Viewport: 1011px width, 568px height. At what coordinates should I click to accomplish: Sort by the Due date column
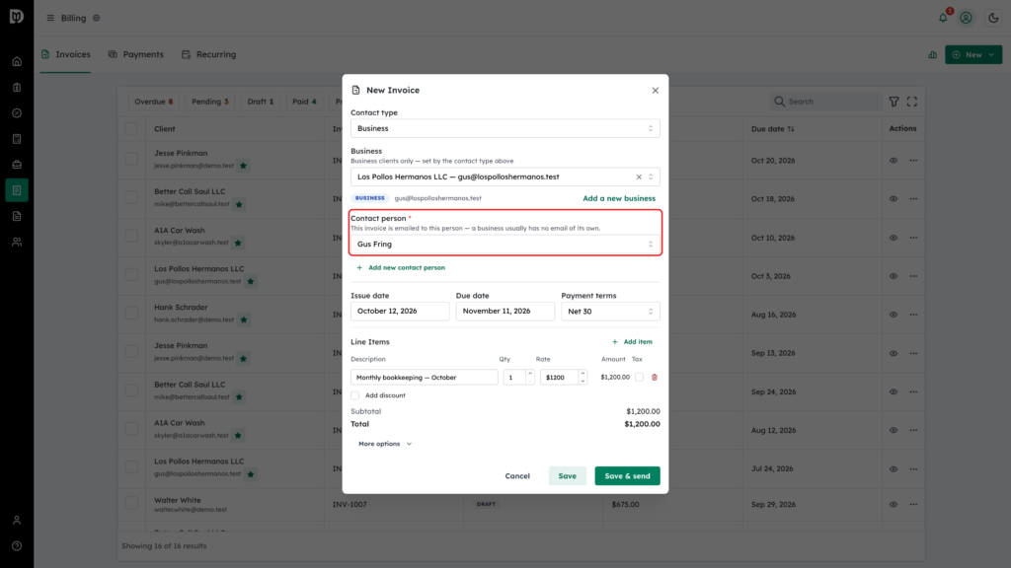(772, 129)
